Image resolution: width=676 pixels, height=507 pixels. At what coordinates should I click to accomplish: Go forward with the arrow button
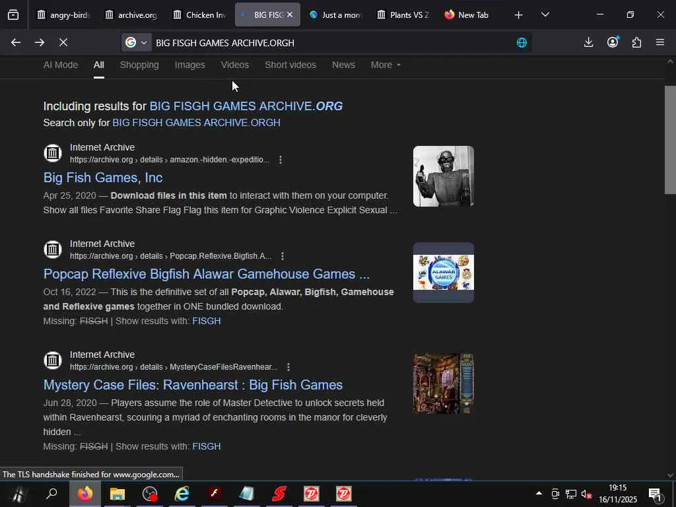[x=39, y=42]
